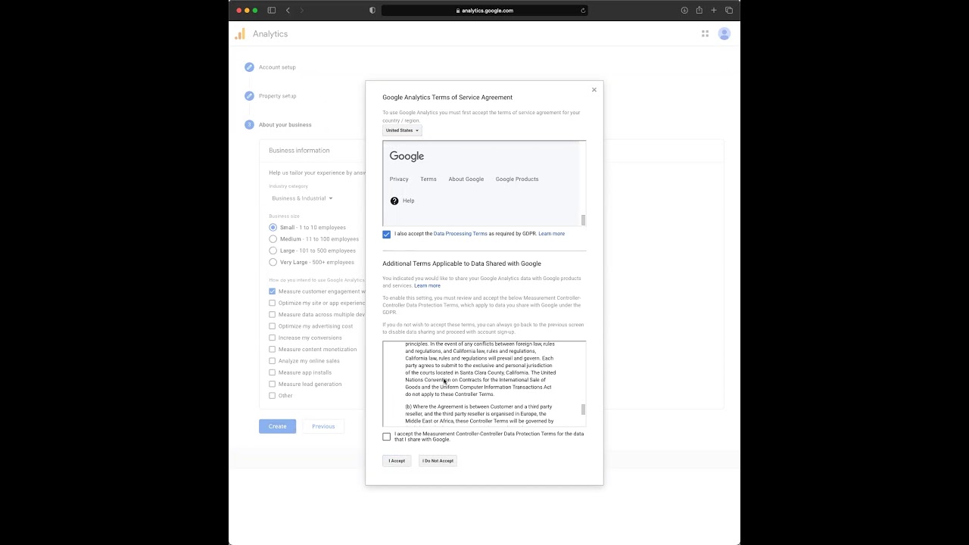Open the Google apps grid icon
Viewport: 969px width, 545px height.
pyautogui.click(x=705, y=34)
